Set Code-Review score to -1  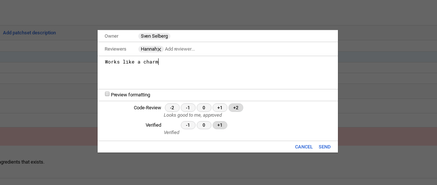(188, 108)
